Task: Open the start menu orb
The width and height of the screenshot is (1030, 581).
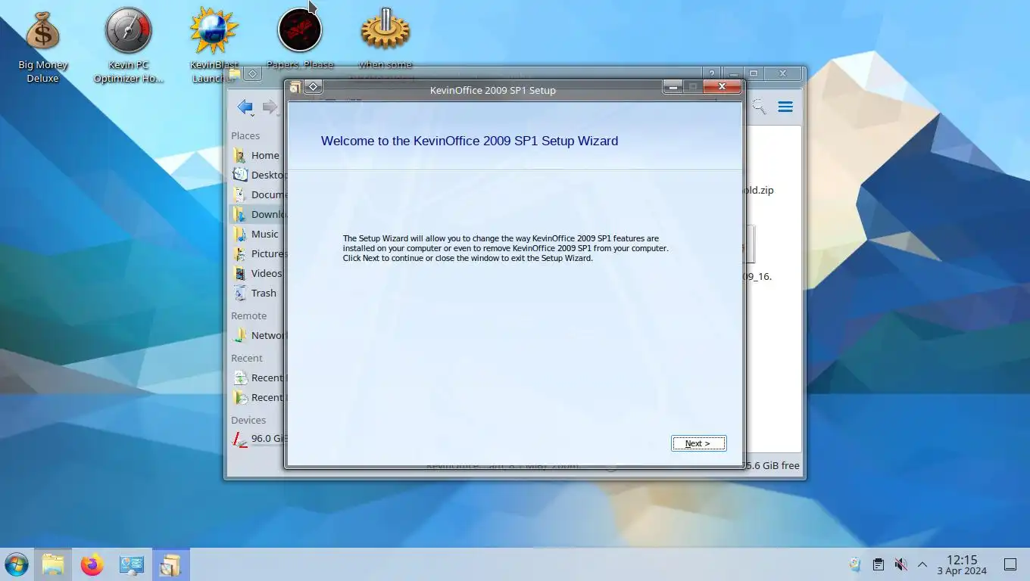Action: point(17,564)
